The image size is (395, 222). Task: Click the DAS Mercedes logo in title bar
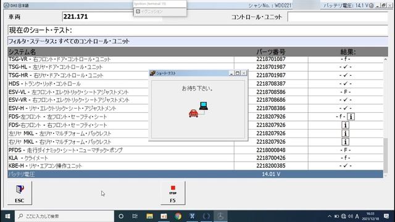click(x=6, y=6)
